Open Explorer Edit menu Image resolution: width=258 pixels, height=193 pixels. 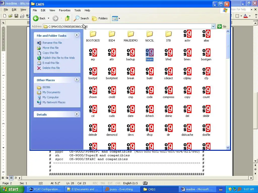(43, 10)
